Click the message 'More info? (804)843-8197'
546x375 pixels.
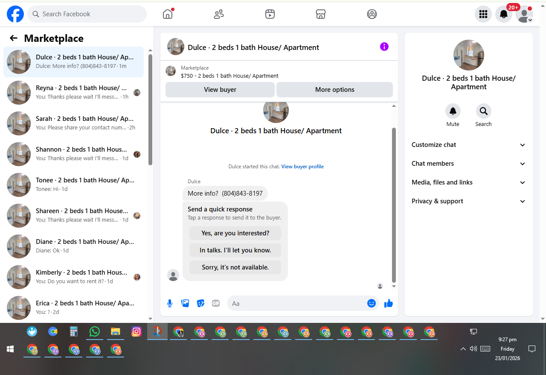point(225,193)
